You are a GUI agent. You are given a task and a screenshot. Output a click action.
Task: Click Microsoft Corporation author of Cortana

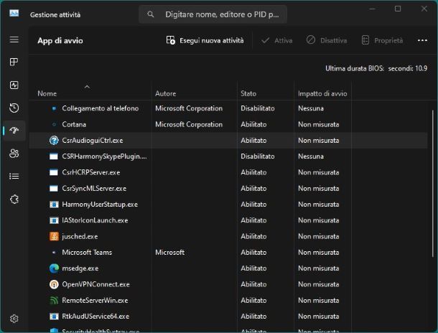click(x=189, y=124)
